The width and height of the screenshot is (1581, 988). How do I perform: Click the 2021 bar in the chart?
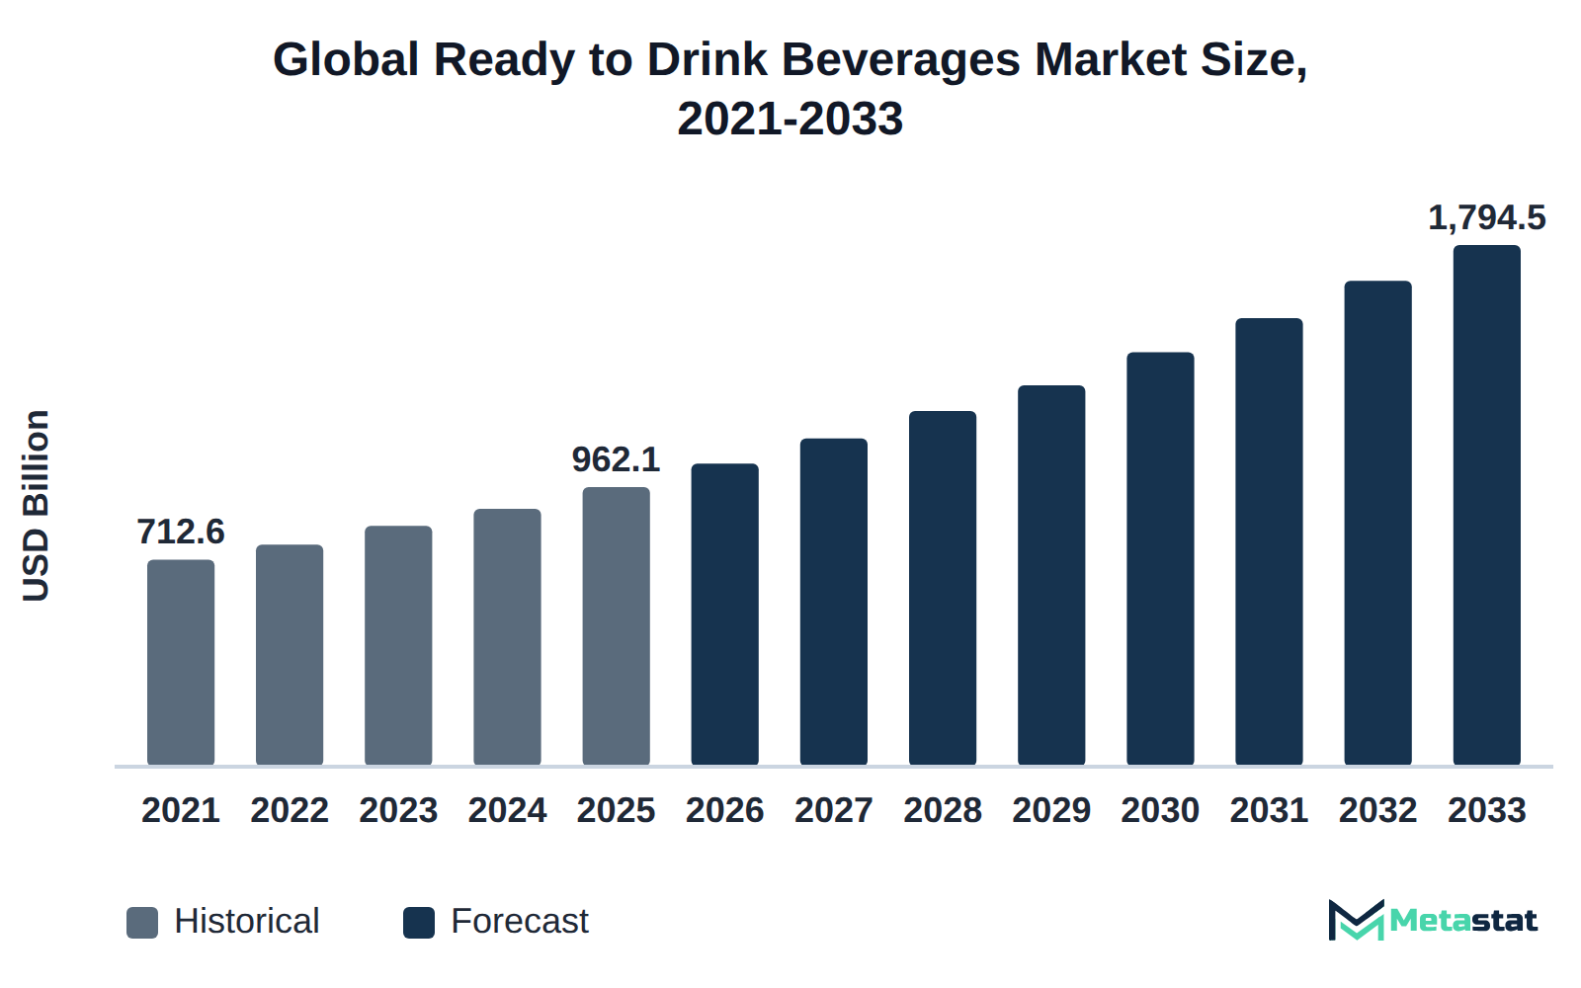pyautogui.click(x=181, y=662)
